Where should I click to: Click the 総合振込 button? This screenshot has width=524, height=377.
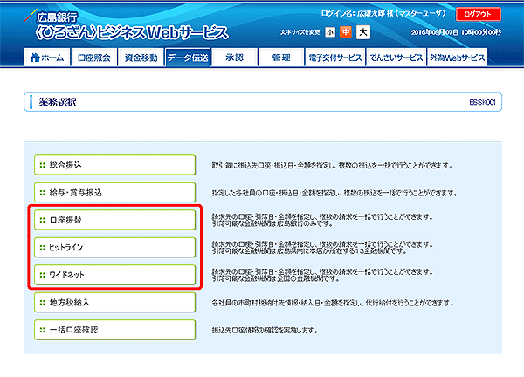[x=114, y=165]
